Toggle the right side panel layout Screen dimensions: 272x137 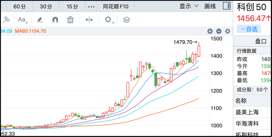coord(227,6)
